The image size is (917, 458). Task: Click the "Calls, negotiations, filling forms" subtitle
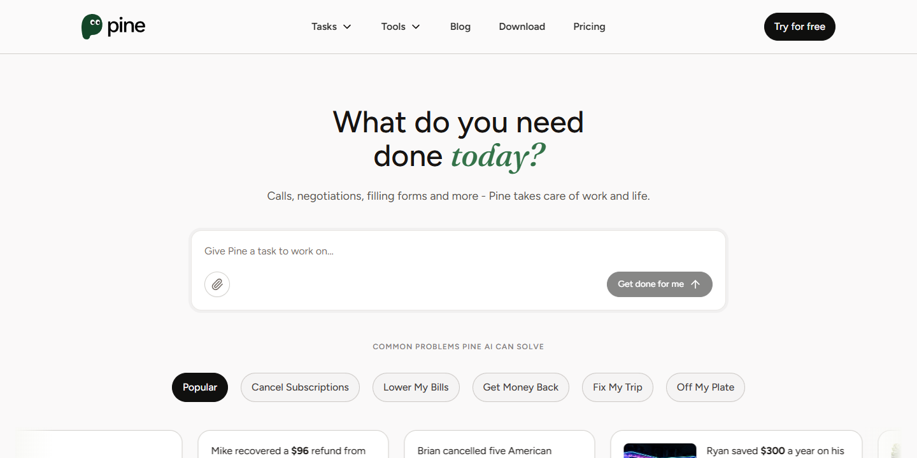(x=458, y=196)
